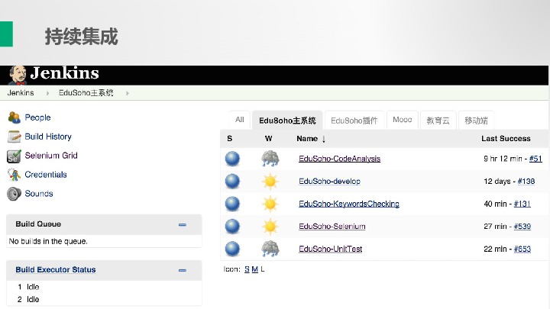This screenshot has width=550, height=309.
Task: Click blue status ball for EduSoho-CodeAnalysis
Action: [232, 159]
